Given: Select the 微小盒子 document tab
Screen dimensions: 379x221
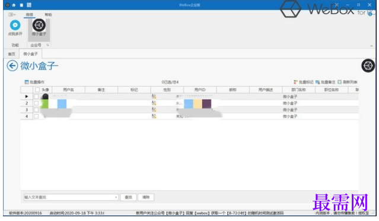Looking at the screenshot, I should pyautogui.click(x=30, y=53).
